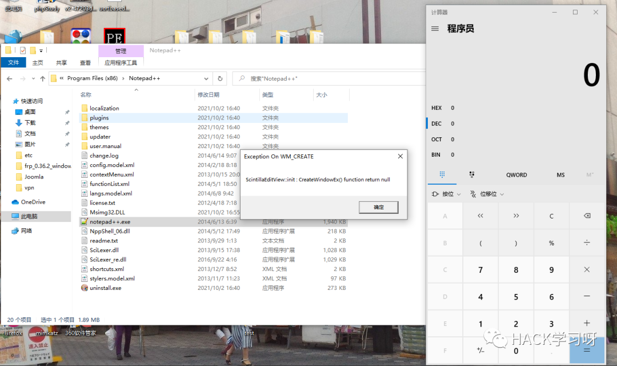The height and width of the screenshot is (366, 617).
Task: Click the Explorer back arrow
Action: [10, 79]
